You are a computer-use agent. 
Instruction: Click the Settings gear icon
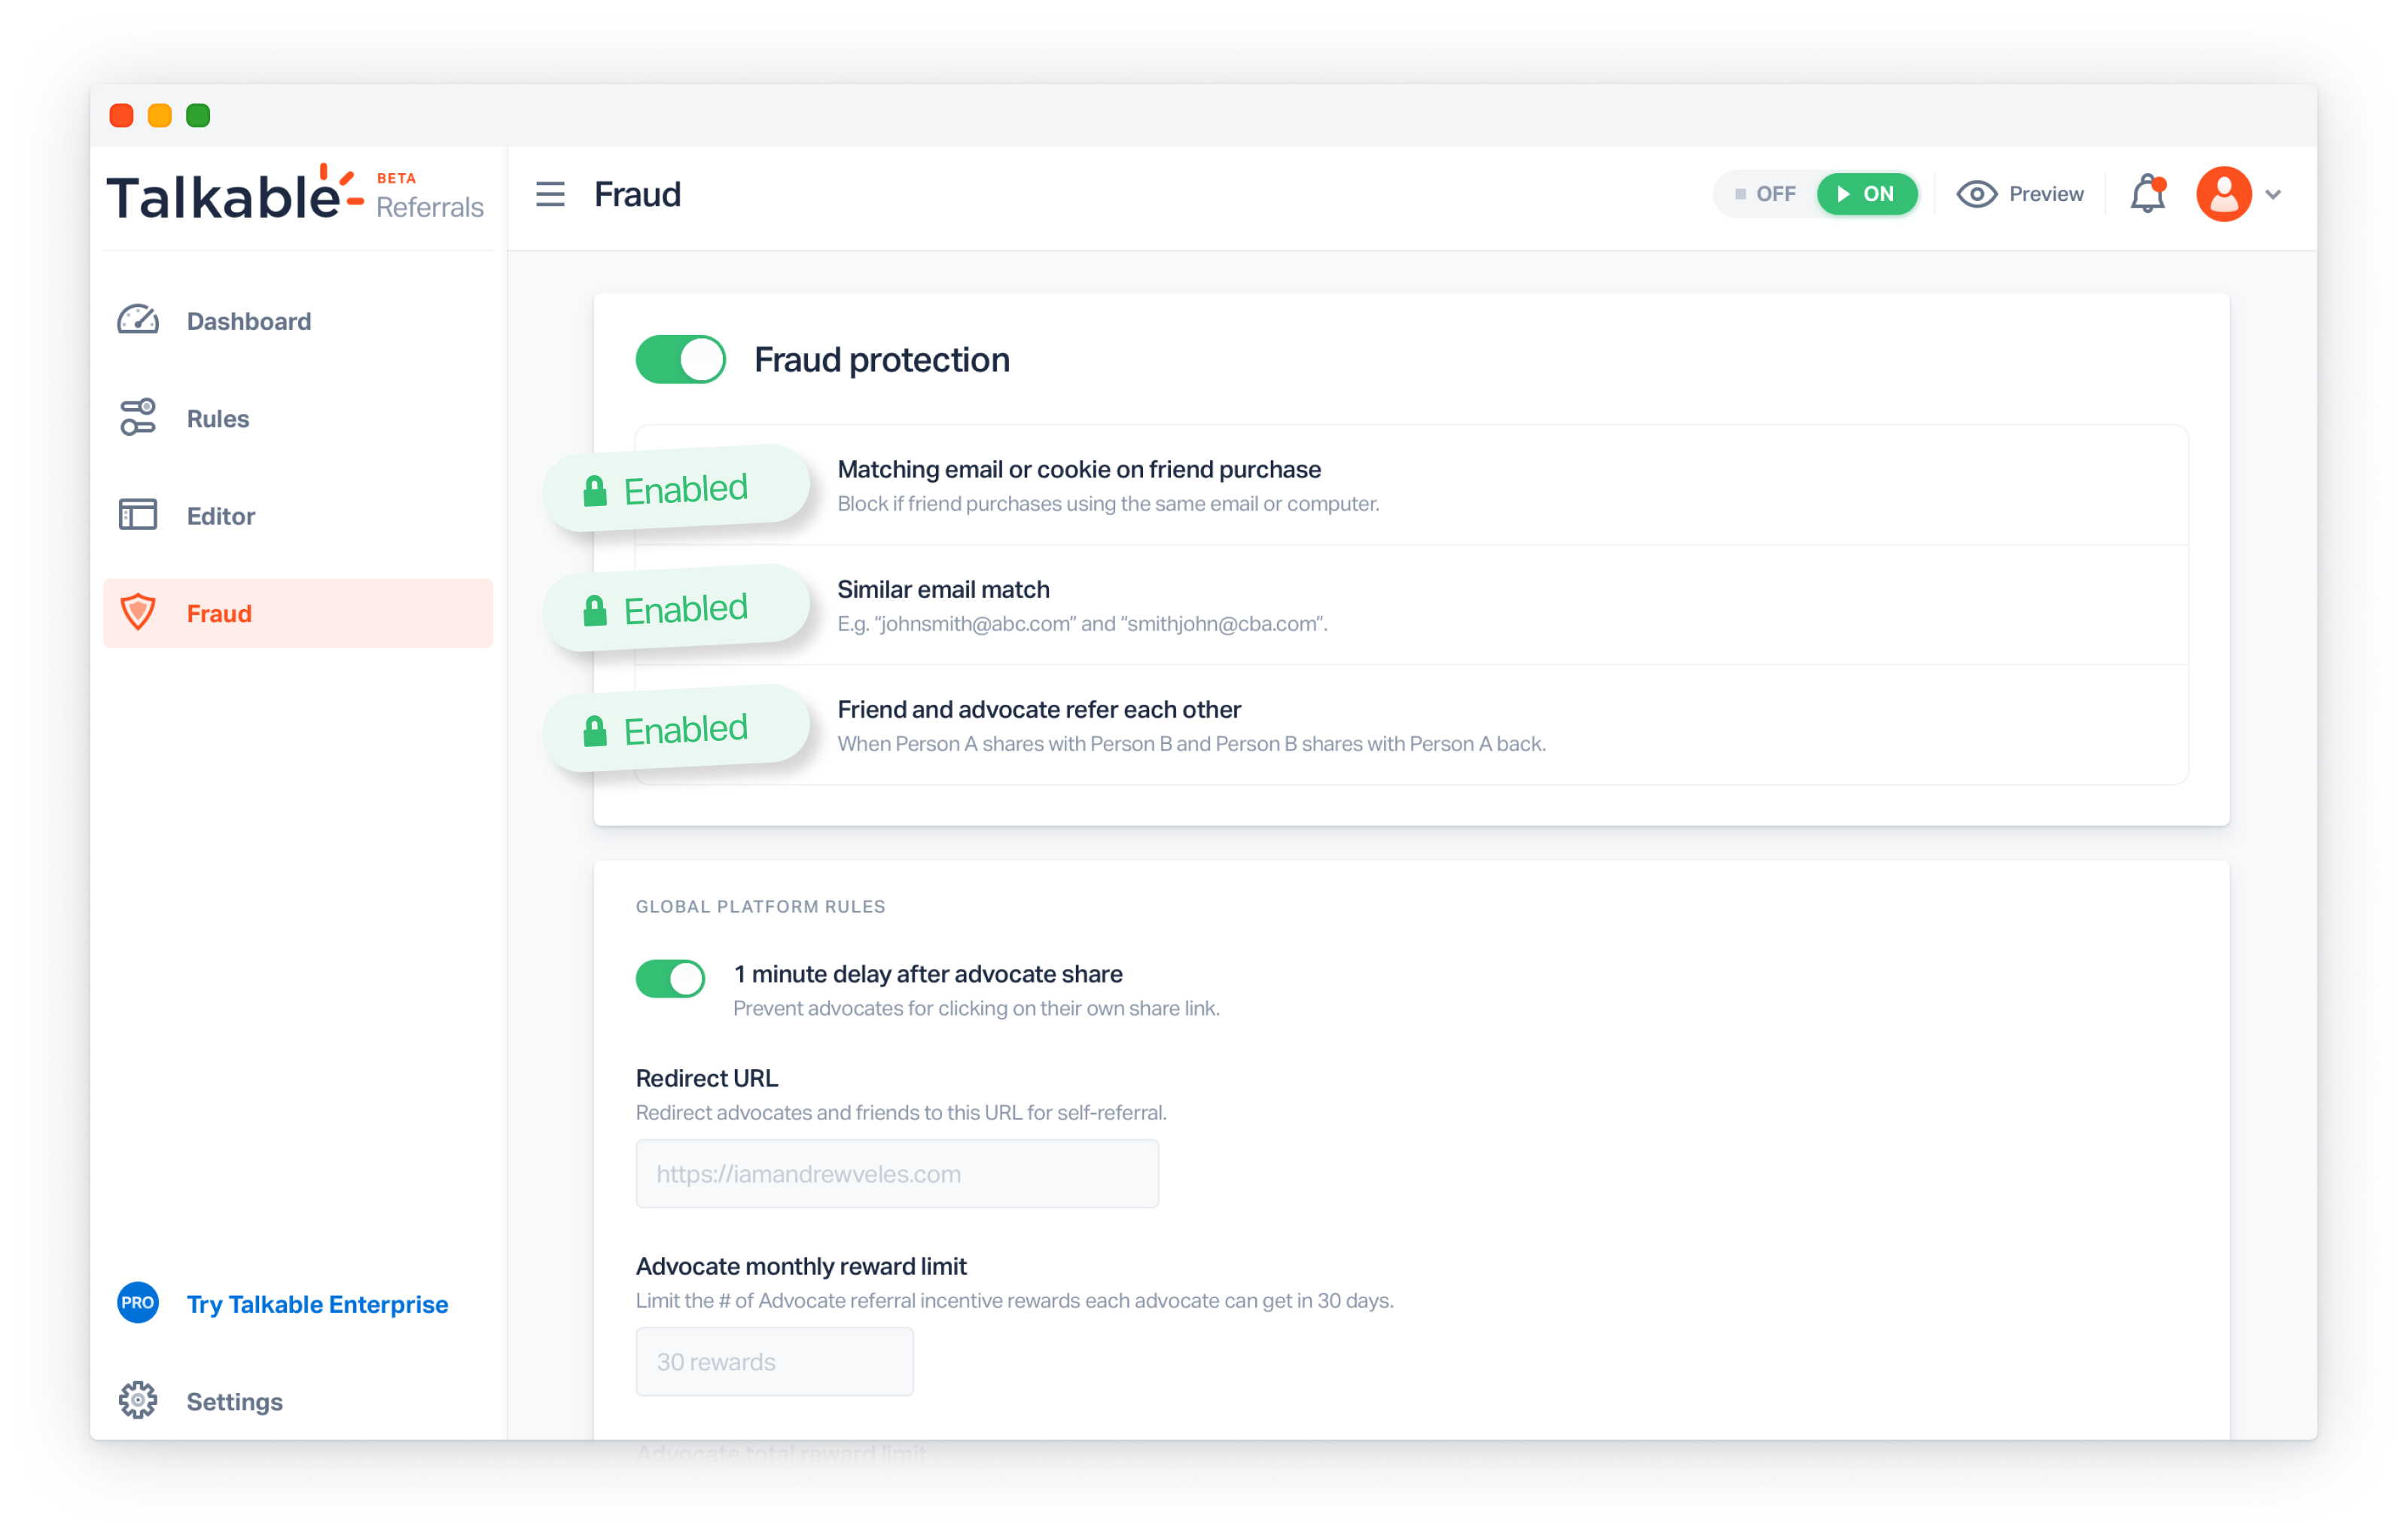[x=138, y=1400]
